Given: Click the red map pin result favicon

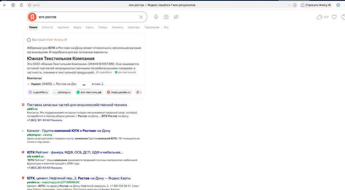Looking at the screenshot, I should pos(23,178).
